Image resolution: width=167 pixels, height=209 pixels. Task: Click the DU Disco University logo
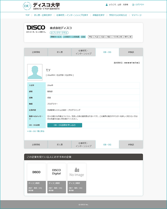pos(41,6)
